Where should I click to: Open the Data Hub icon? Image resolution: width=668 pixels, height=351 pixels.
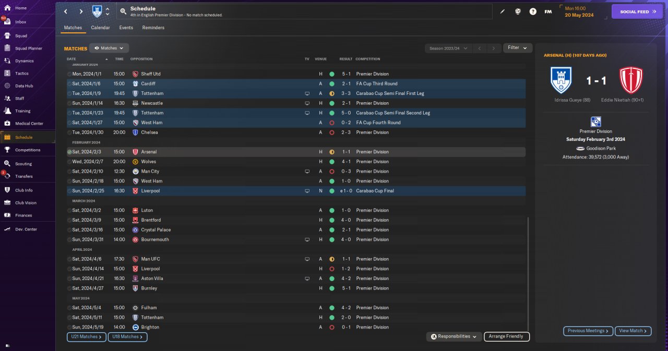[7, 86]
